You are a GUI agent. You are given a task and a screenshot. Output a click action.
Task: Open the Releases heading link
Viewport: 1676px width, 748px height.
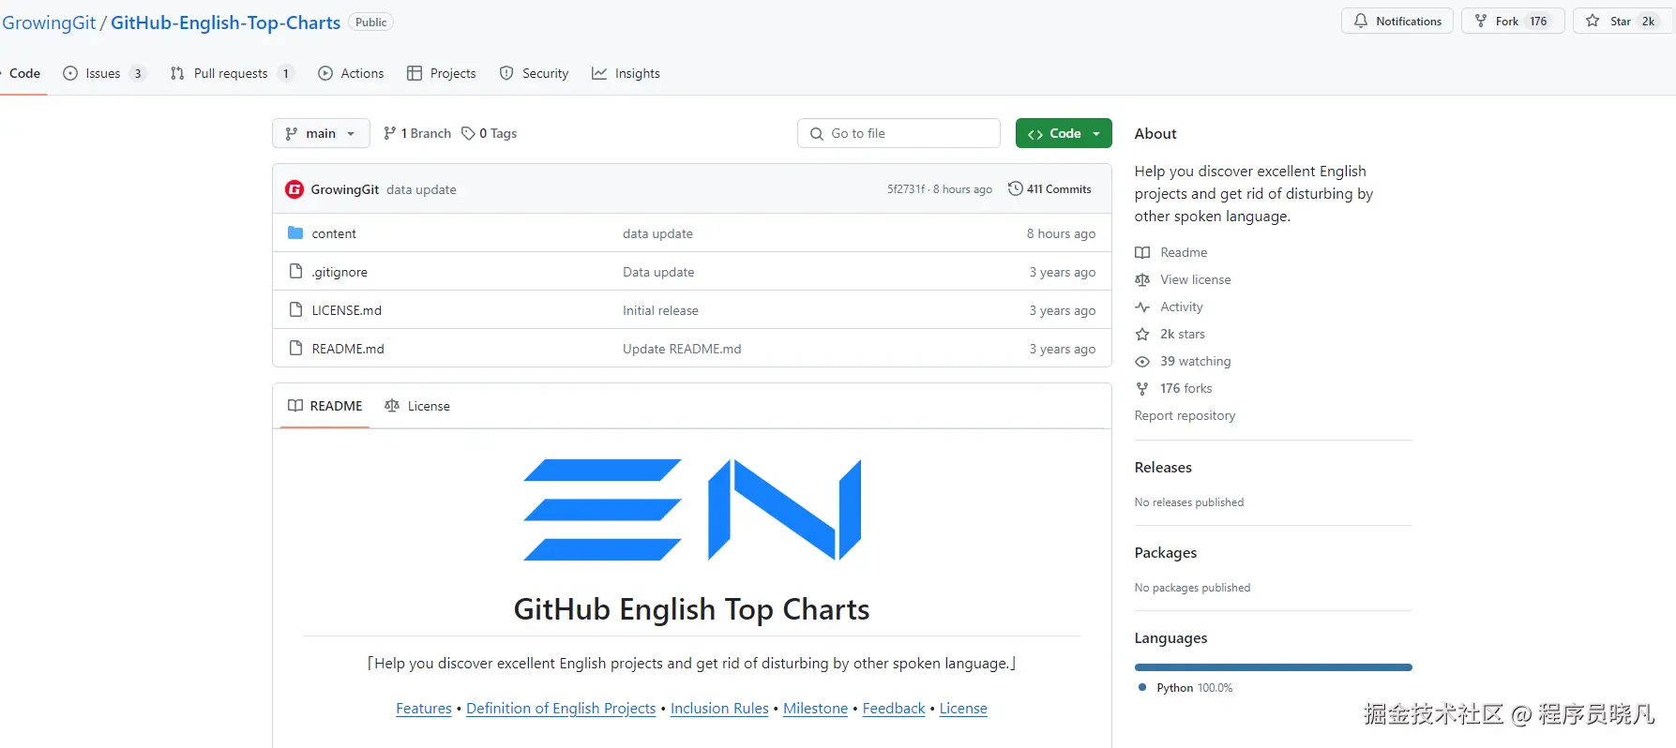(x=1163, y=468)
